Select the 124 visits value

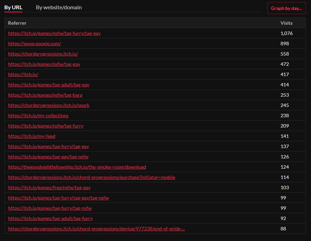(285, 167)
